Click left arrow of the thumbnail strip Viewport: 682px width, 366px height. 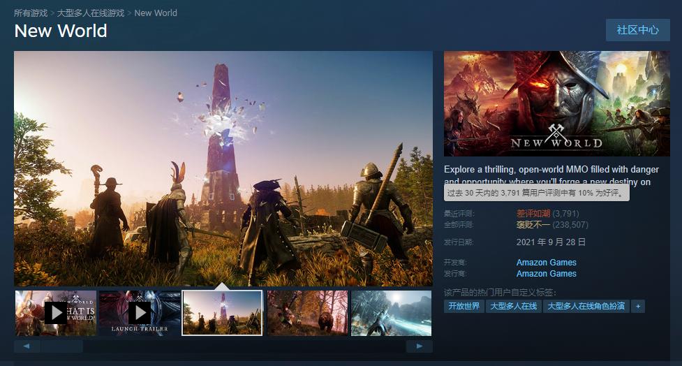27,346
